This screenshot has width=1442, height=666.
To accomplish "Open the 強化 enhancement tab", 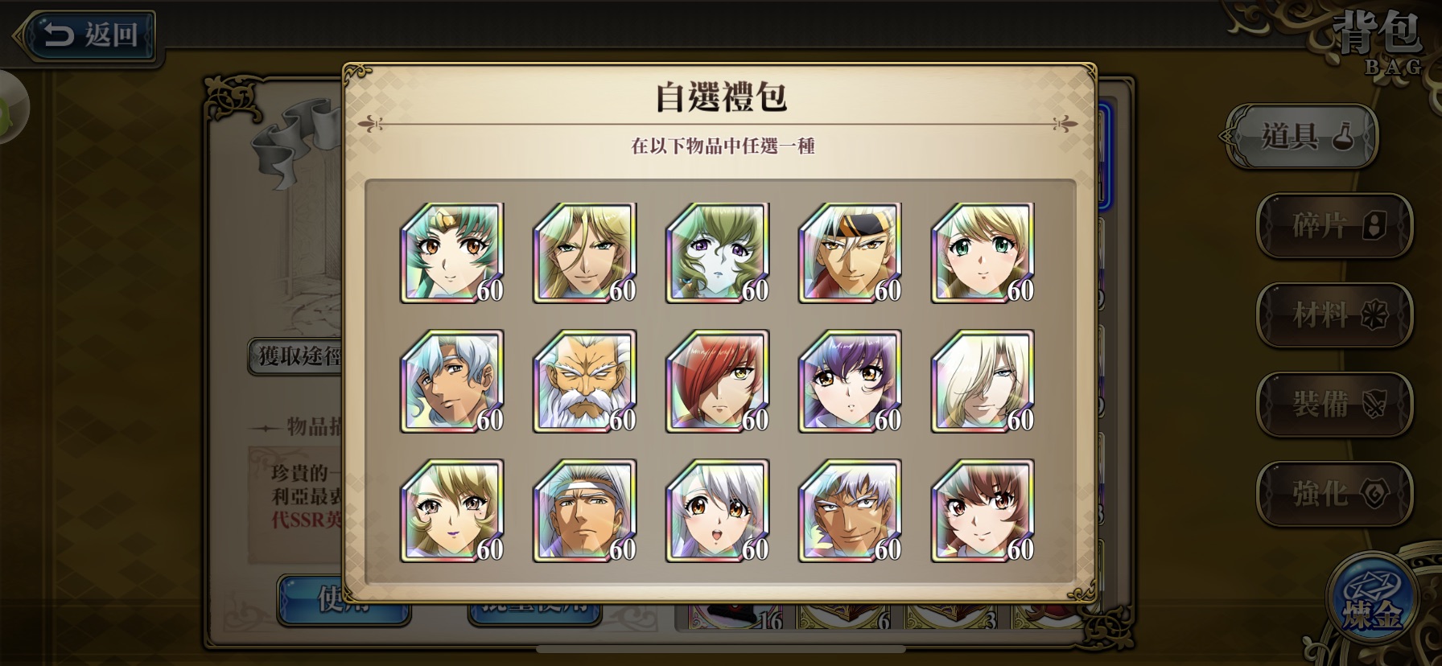I will (x=1335, y=494).
